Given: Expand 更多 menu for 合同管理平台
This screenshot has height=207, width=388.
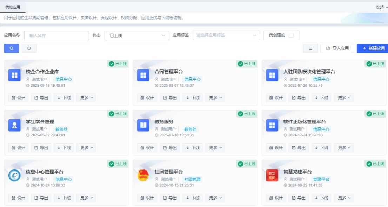Looking at the screenshot, I should (215, 98).
